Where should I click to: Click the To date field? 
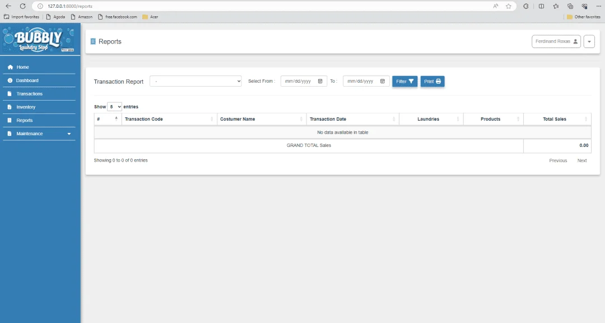pos(366,81)
